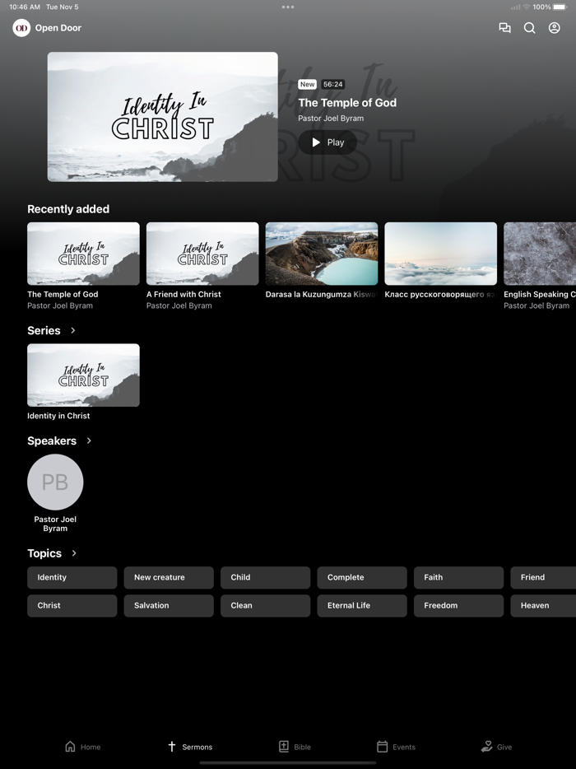Click the Series heading
The height and width of the screenshot is (769, 576).
tap(44, 330)
